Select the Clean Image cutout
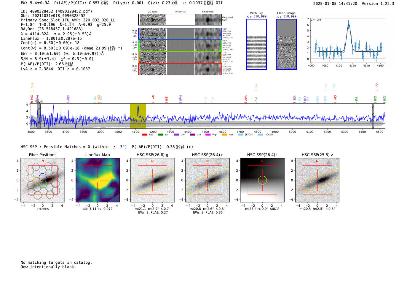The height and width of the screenshot is (283, 415). point(286,44)
